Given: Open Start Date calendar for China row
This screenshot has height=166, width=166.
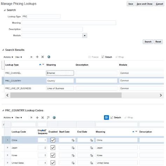Looking at the screenshot, I should [73, 140].
